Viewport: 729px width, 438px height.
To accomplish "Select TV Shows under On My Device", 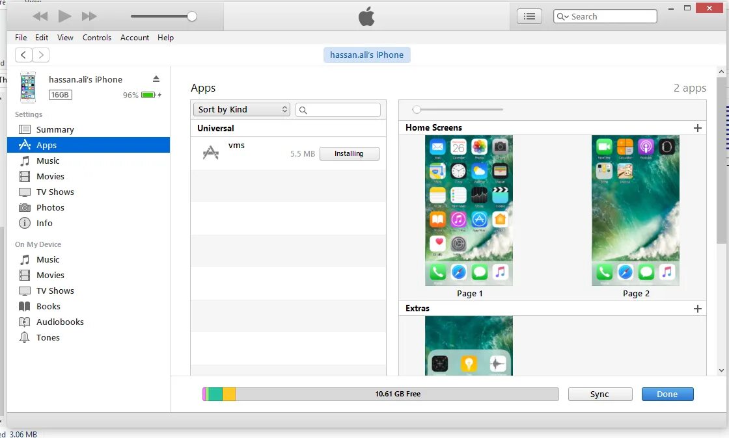I will point(89,291).
